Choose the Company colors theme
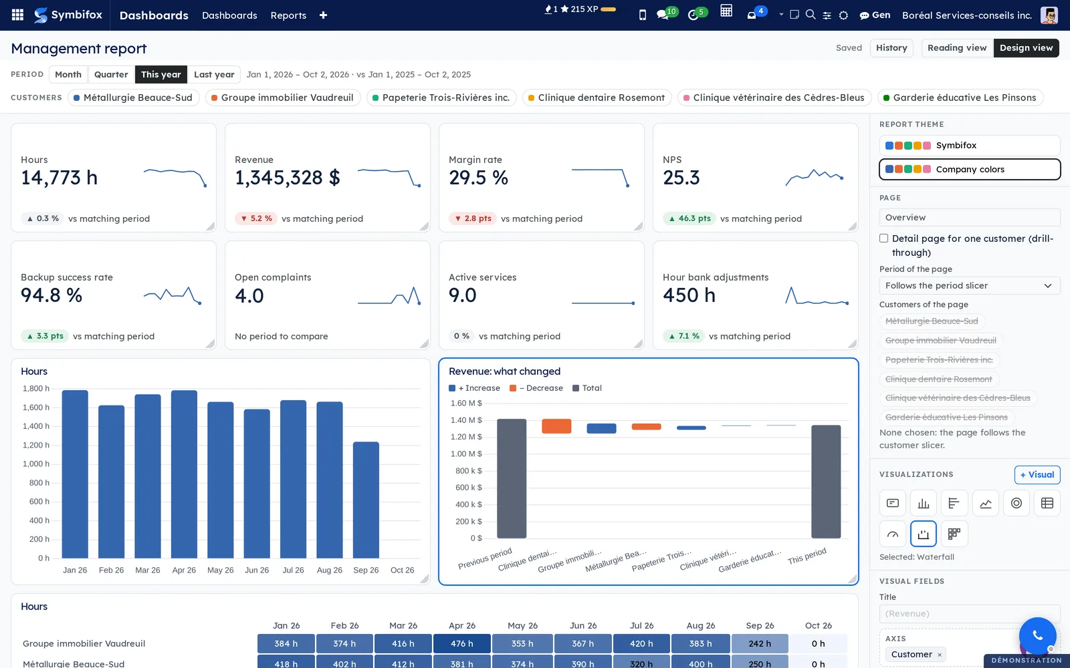Image resolution: width=1070 pixels, height=668 pixels. click(970, 170)
